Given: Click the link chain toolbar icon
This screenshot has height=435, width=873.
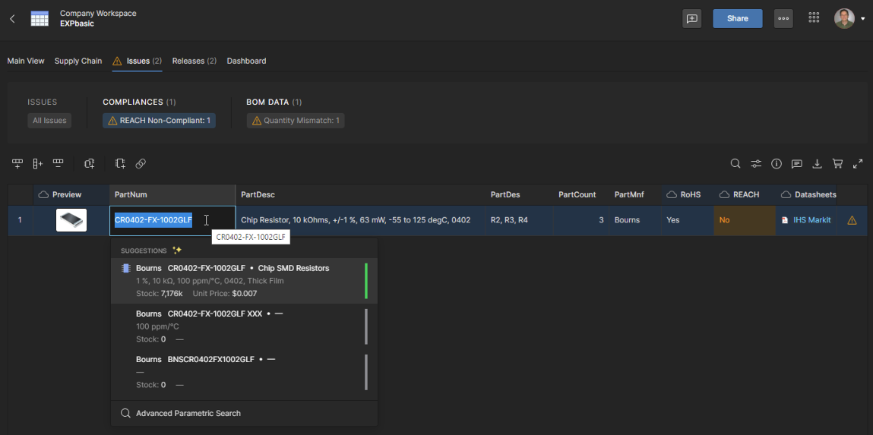Looking at the screenshot, I should click(x=141, y=163).
